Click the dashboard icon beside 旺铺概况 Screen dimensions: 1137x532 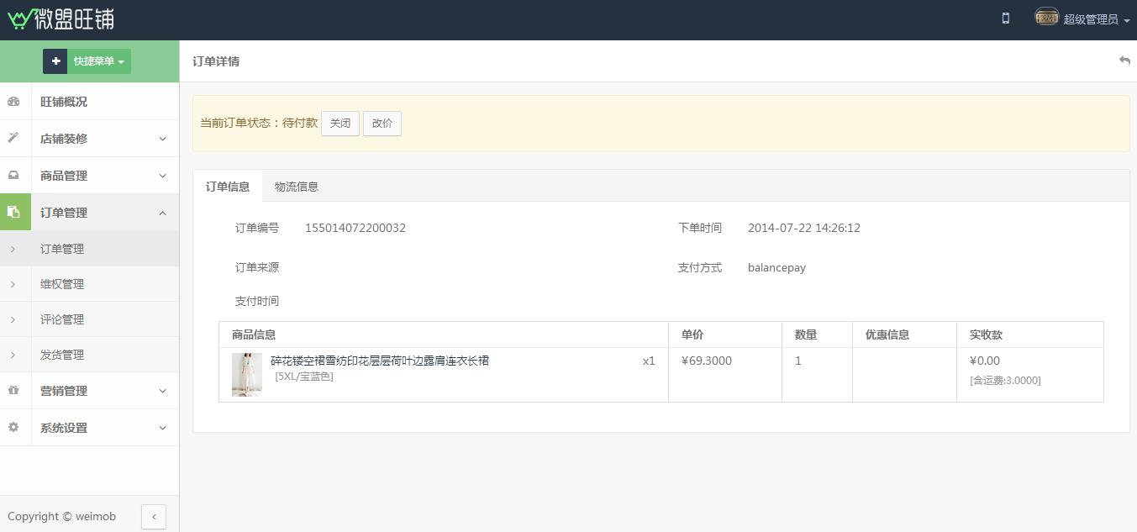13,102
